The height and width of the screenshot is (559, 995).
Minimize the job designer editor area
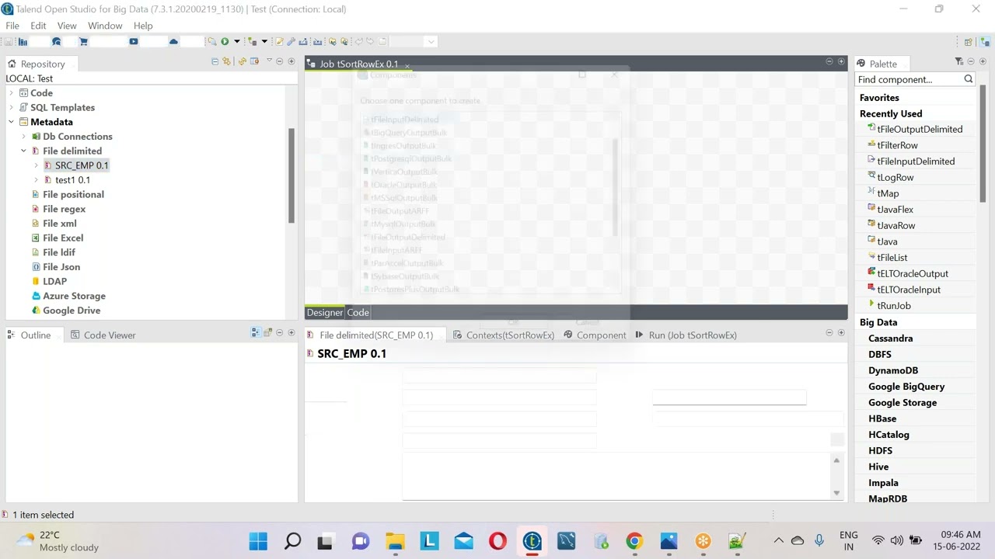829,61
